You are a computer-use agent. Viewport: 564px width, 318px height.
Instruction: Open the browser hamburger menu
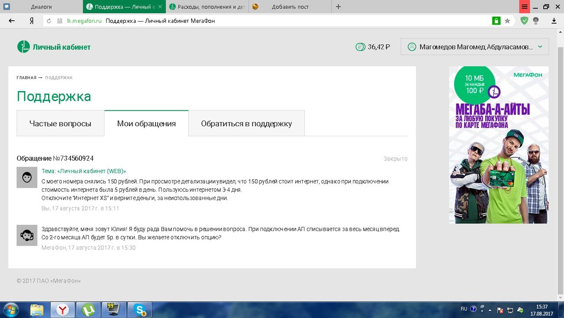pyautogui.click(x=524, y=7)
